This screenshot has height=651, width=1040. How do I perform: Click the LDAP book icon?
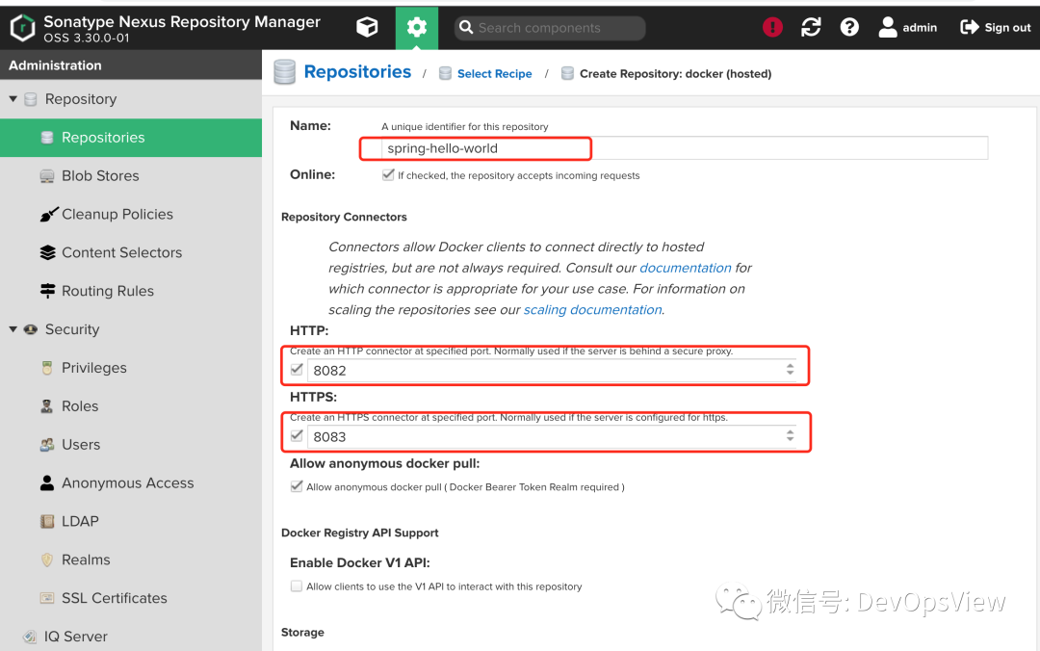tap(47, 522)
